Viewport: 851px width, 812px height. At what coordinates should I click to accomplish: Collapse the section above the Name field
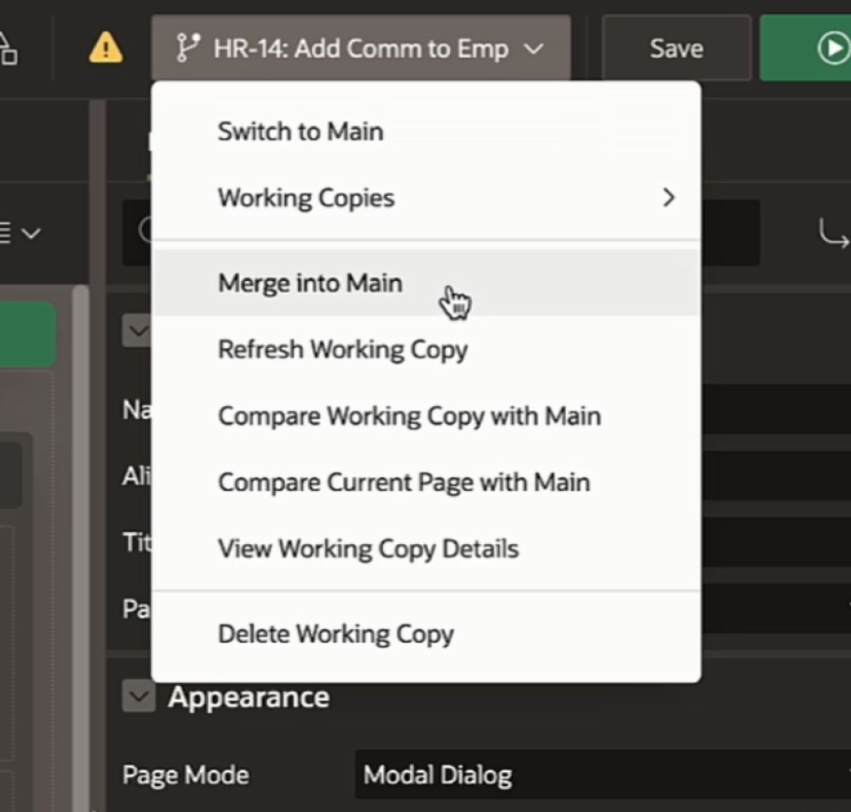click(137, 330)
